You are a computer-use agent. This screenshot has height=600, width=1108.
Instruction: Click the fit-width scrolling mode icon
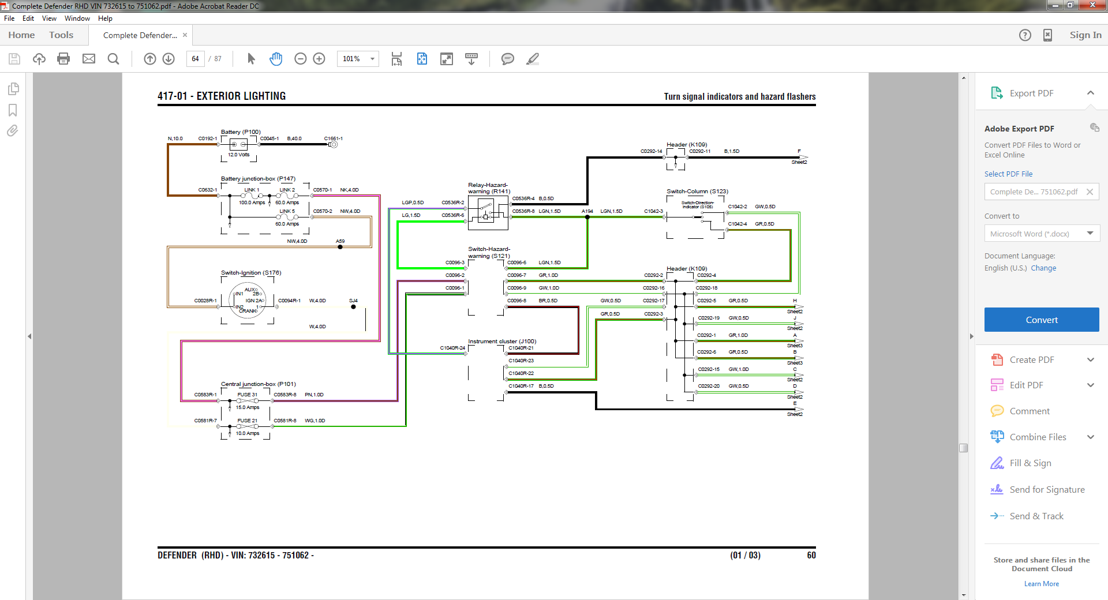pyautogui.click(x=396, y=59)
